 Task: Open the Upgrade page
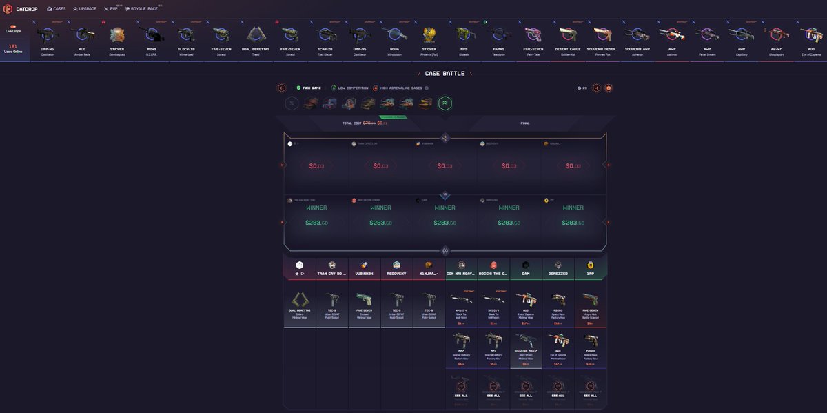(x=85, y=9)
